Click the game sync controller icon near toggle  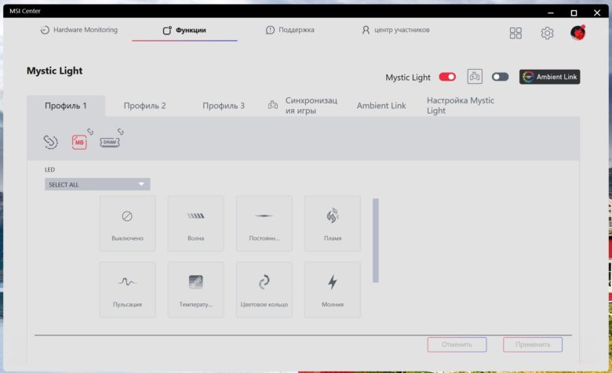pos(475,76)
